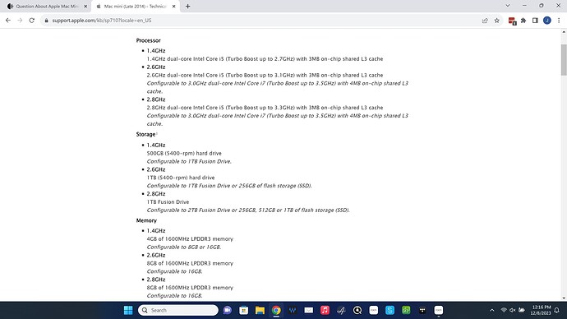Screen dimensions: 567x319
Task: Click the taskbar Search box
Action: tap(178, 310)
